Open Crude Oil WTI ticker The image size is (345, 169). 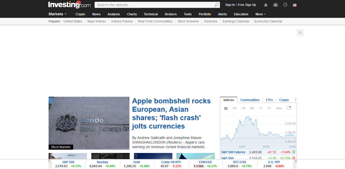click(171, 162)
